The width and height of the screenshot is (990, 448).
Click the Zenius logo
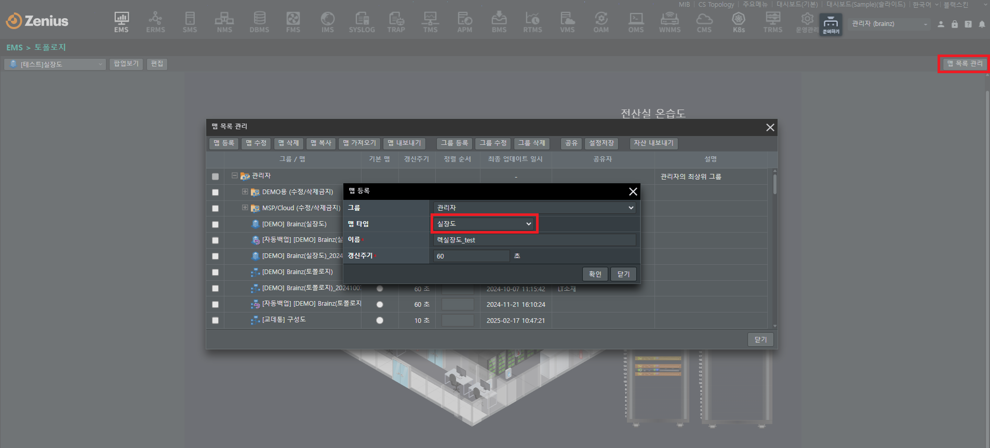(x=37, y=21)
